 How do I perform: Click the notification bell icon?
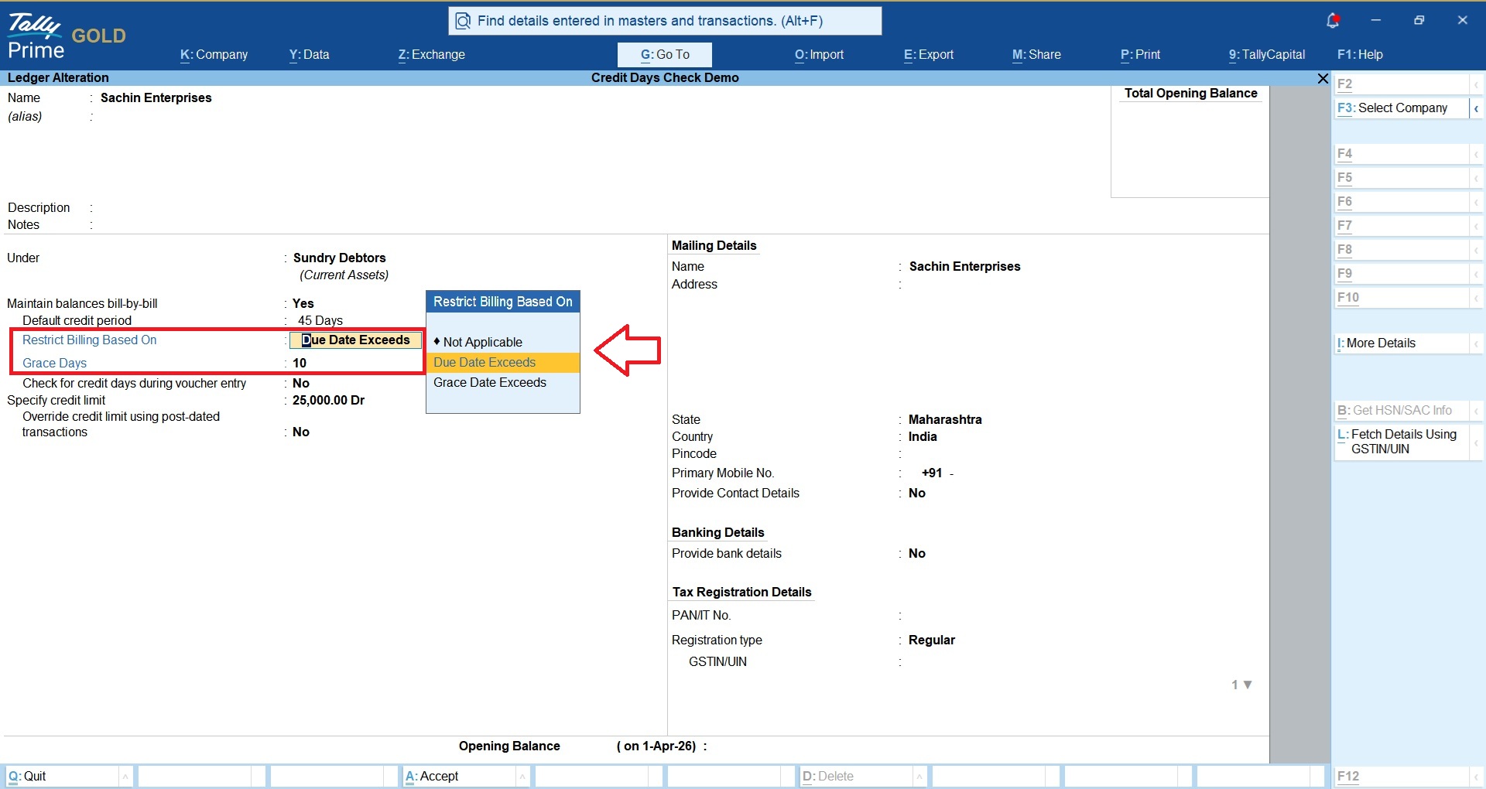click(1333, 21)
